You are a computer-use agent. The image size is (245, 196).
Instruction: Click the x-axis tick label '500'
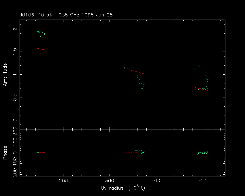point(202,181)
